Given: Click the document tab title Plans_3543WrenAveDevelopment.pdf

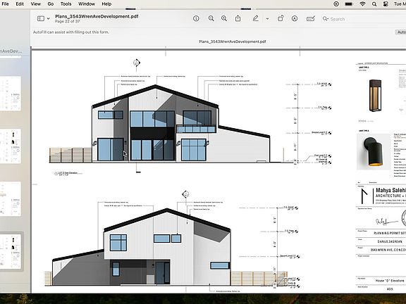Looking at the screenshot, I should [233, 42].
